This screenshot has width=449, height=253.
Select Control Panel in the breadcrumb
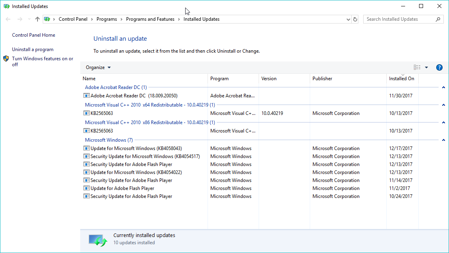click(x=73, y=19)
